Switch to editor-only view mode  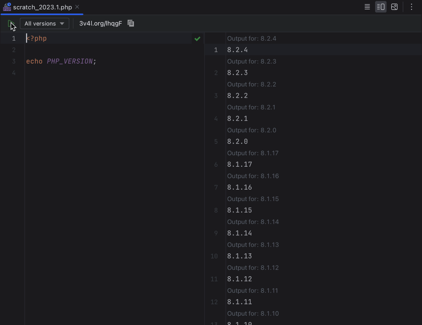tap(367, 7)
